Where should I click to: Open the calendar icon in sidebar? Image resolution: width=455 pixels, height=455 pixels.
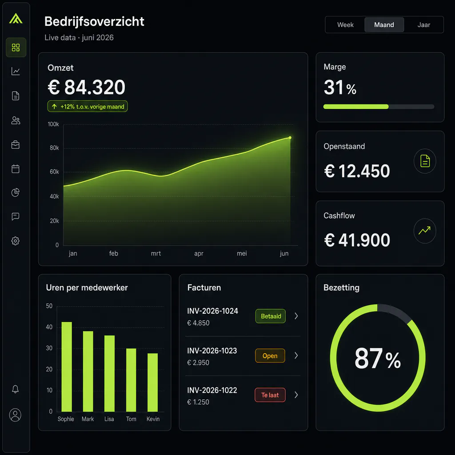pyautogui.click(x=16, y=168)
